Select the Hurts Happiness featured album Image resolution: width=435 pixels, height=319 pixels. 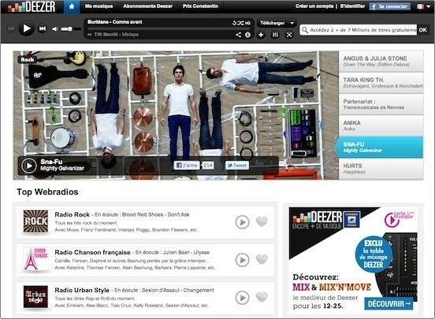(381, 169)
